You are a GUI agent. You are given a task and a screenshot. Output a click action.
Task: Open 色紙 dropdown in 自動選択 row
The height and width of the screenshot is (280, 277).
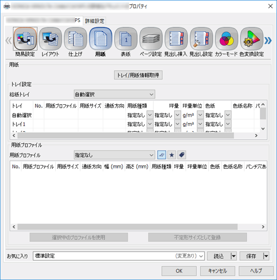click(228, 115)
